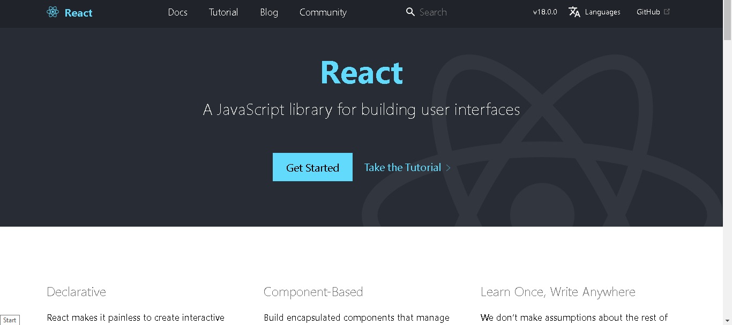Screen dimensions: 732x325
Task: Open the GitHub repository link
Action: point(647,11)
